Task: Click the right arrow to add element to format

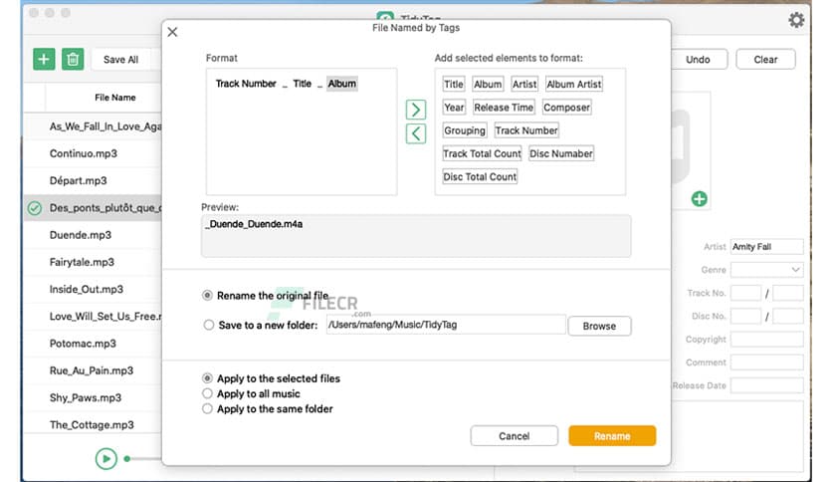Action: point(415,110)
